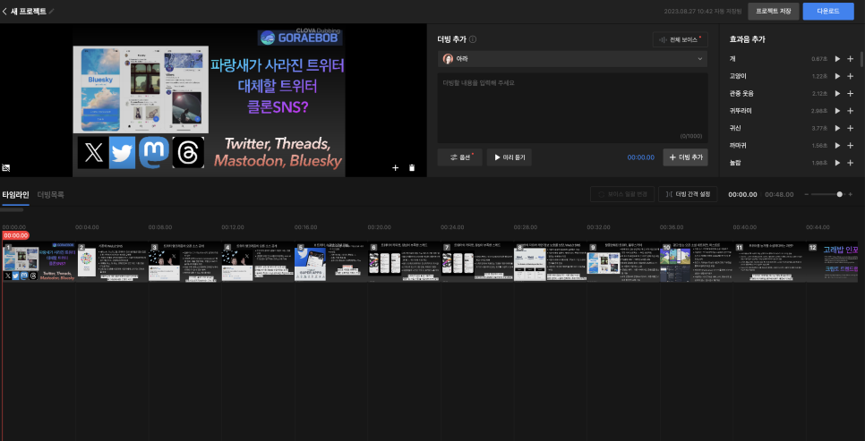Play the 놀람 sound effect
Screen dimensions: 865x441
(x=837, y=163)
